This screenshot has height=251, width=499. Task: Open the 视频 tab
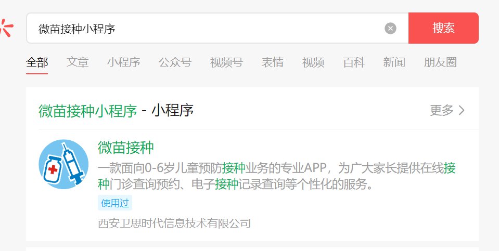click(313, 62)
